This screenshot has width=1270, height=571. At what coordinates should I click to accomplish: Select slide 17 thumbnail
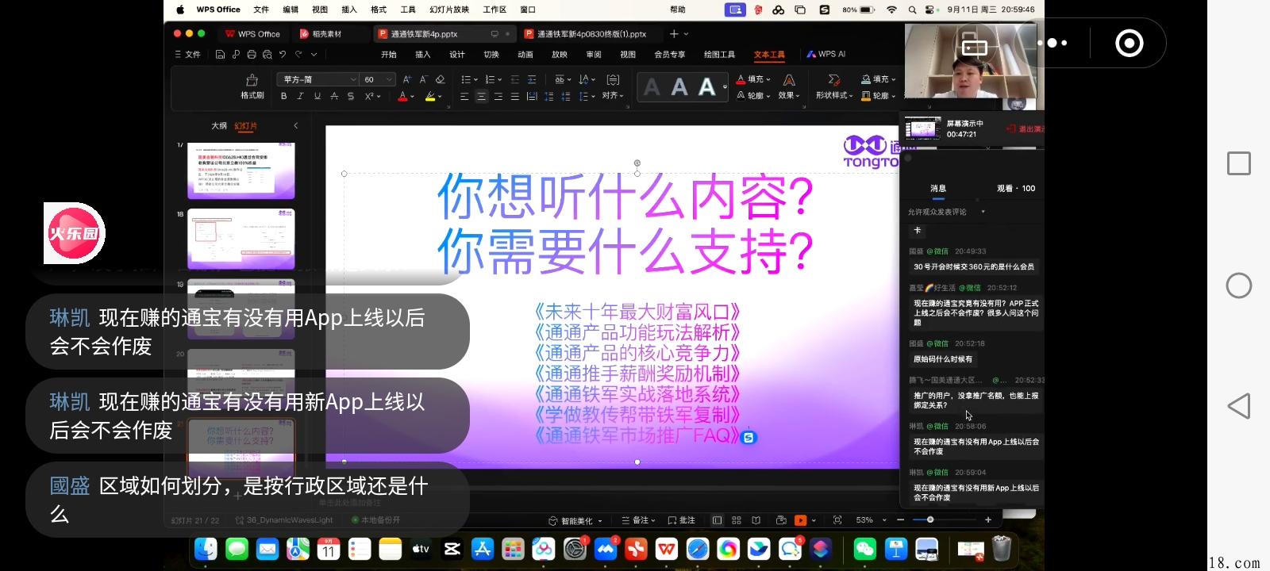point(241,171)
